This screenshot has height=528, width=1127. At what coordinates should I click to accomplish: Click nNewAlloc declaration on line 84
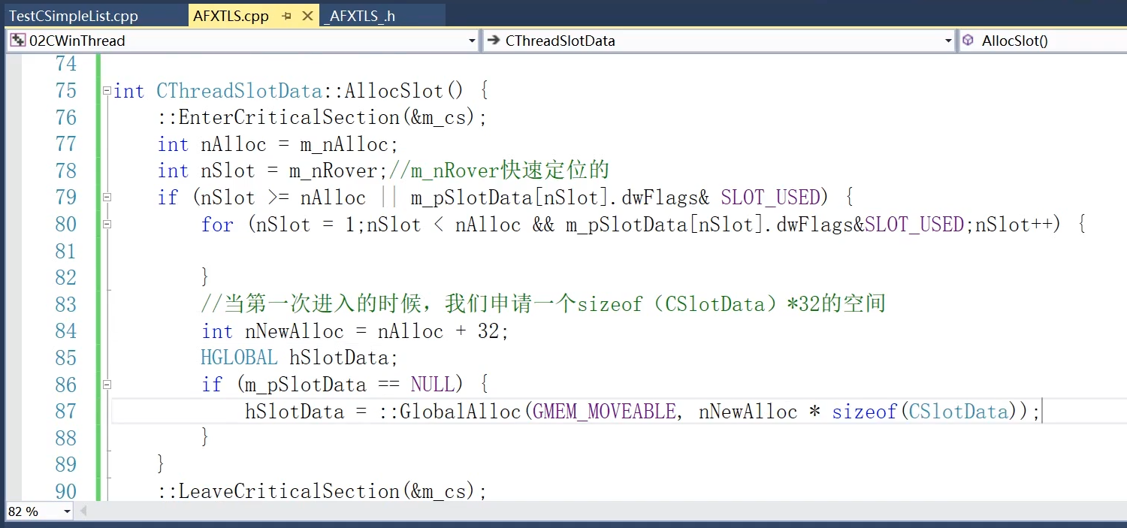[295, 331]
